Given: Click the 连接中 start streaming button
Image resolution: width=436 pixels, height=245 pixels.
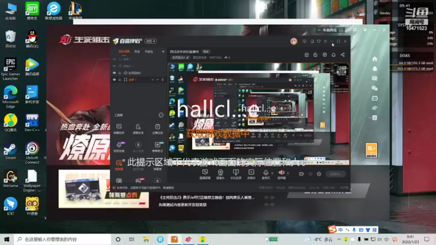Looking at the screenshot, I should tap(336, 174).
